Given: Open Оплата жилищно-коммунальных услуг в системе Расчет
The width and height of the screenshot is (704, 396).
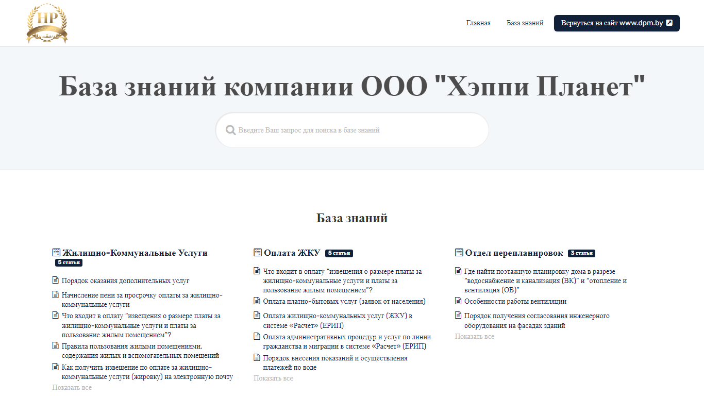Looking at the screenshot, I should click(338, 321).
